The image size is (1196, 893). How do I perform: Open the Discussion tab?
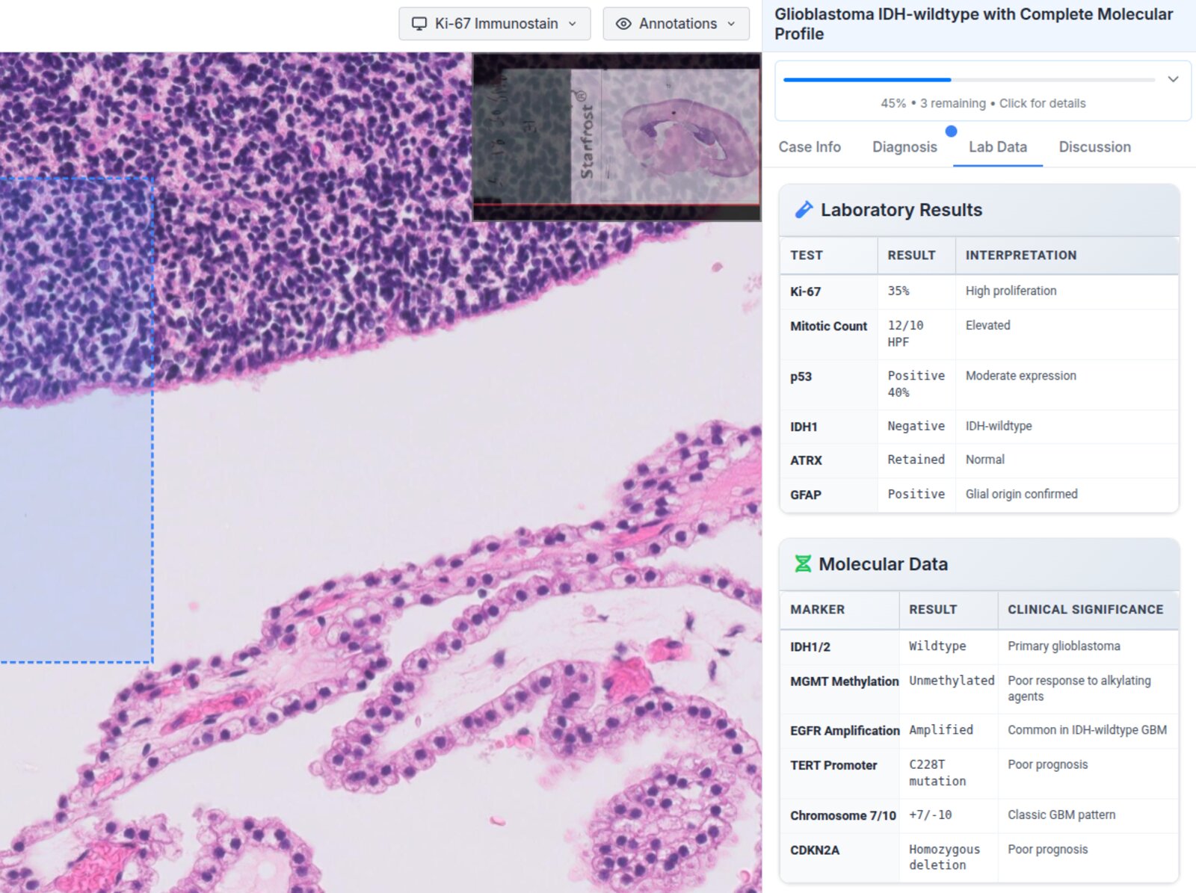point(1094,146)
